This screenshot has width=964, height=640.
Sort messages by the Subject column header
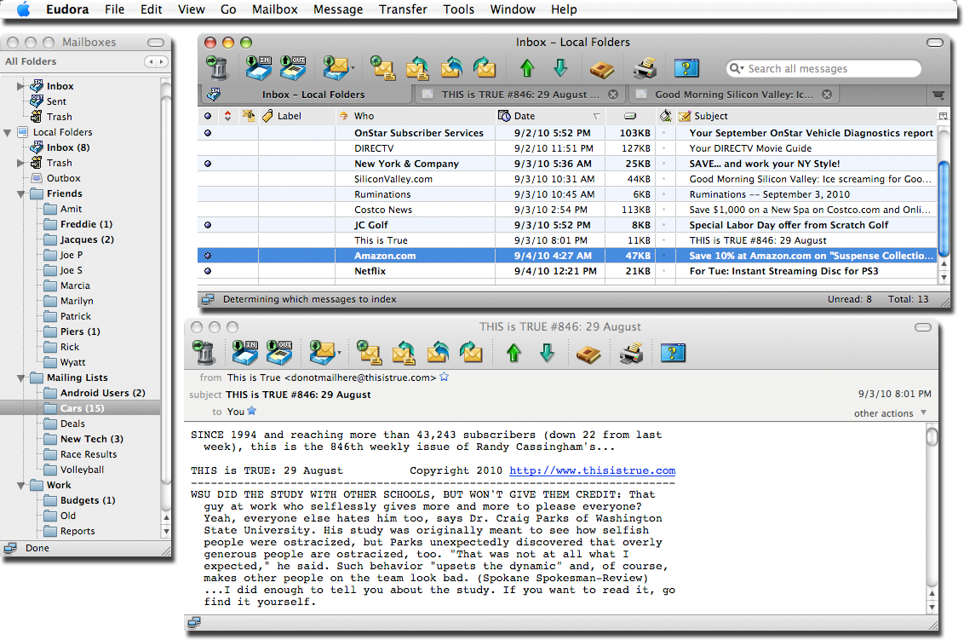(x=806, y=116)
